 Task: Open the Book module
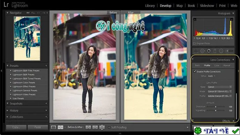point(191,6)
